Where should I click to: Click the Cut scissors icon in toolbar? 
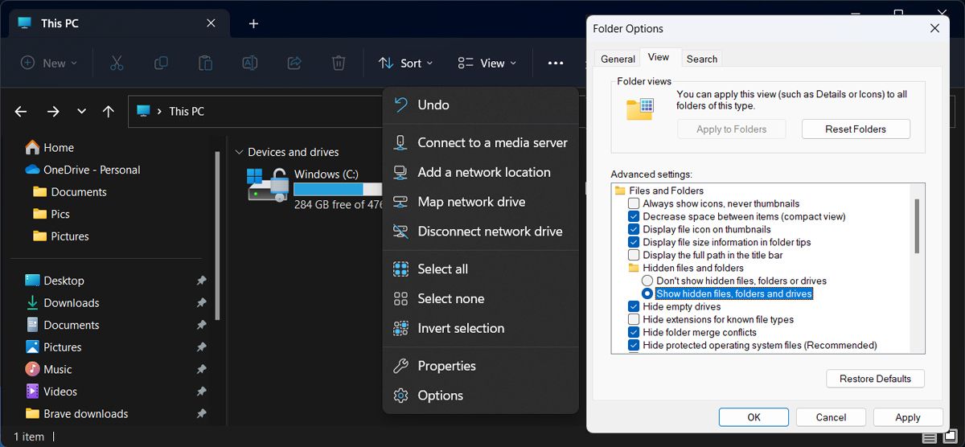point(116,63)
